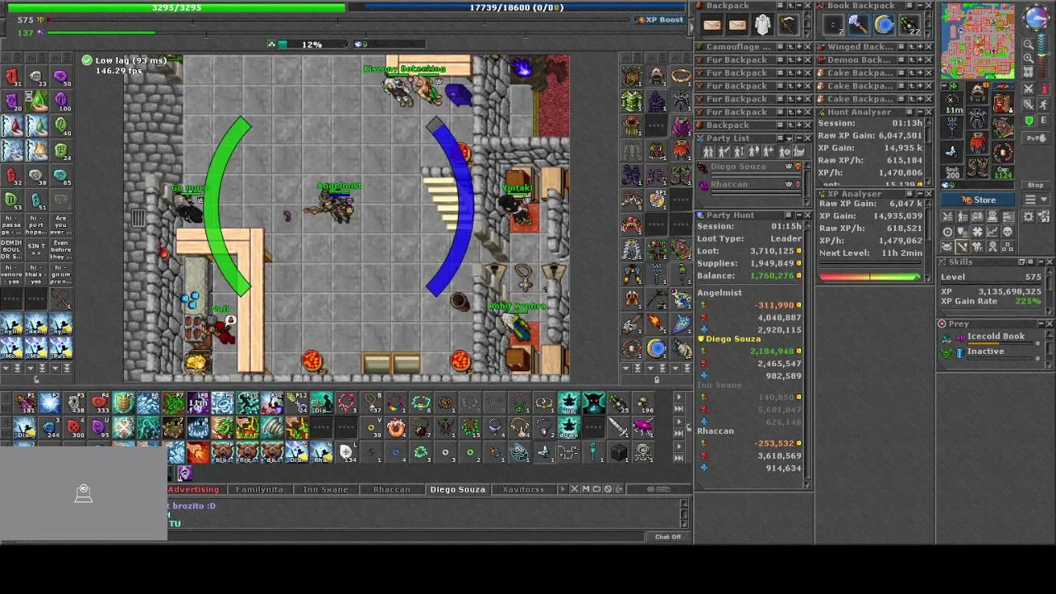
Task: Select the white robe in Backpack
Action: (x=762, y=25)
